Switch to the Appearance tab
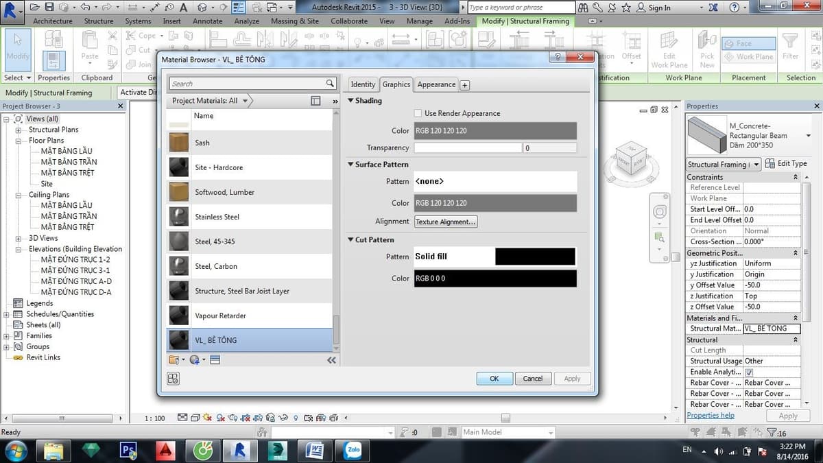The image size is (823, 463). 436,84
